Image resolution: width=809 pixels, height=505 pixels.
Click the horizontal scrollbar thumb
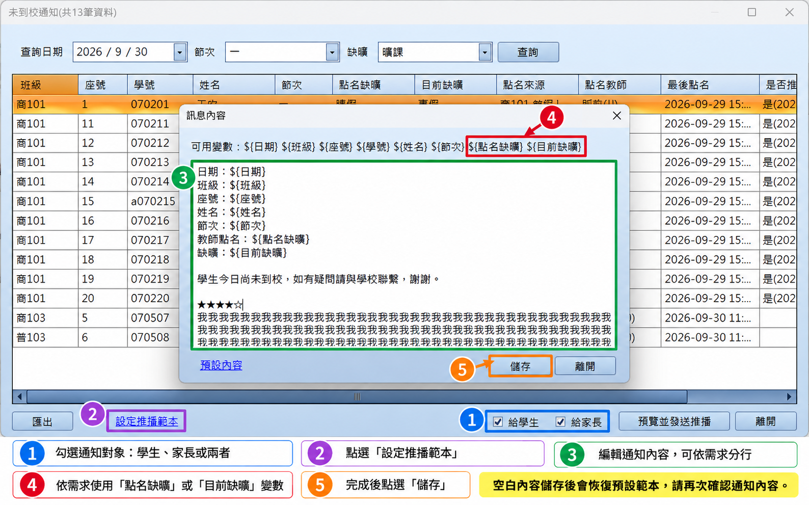tap(357, 396)
